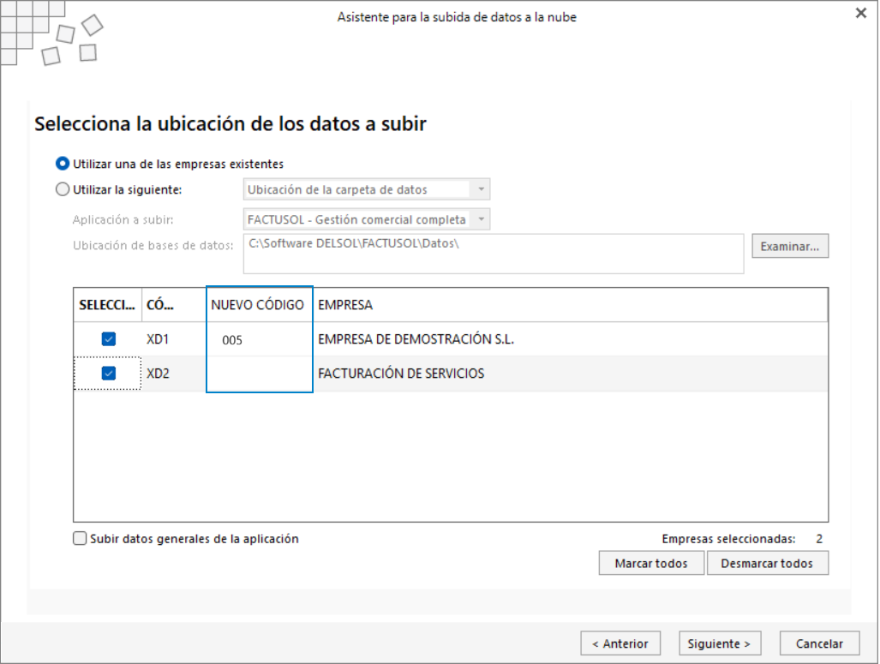Expand the 'Aplicación a subir' FACTUSOL dropdown

(x=367, y=219)
